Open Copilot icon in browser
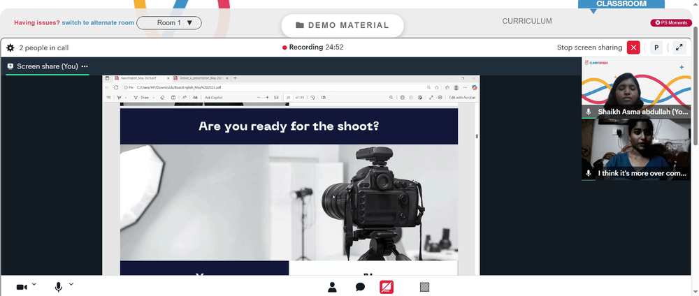Image resolution: width=699 pixels, height=296 pixels. point(475,88)
